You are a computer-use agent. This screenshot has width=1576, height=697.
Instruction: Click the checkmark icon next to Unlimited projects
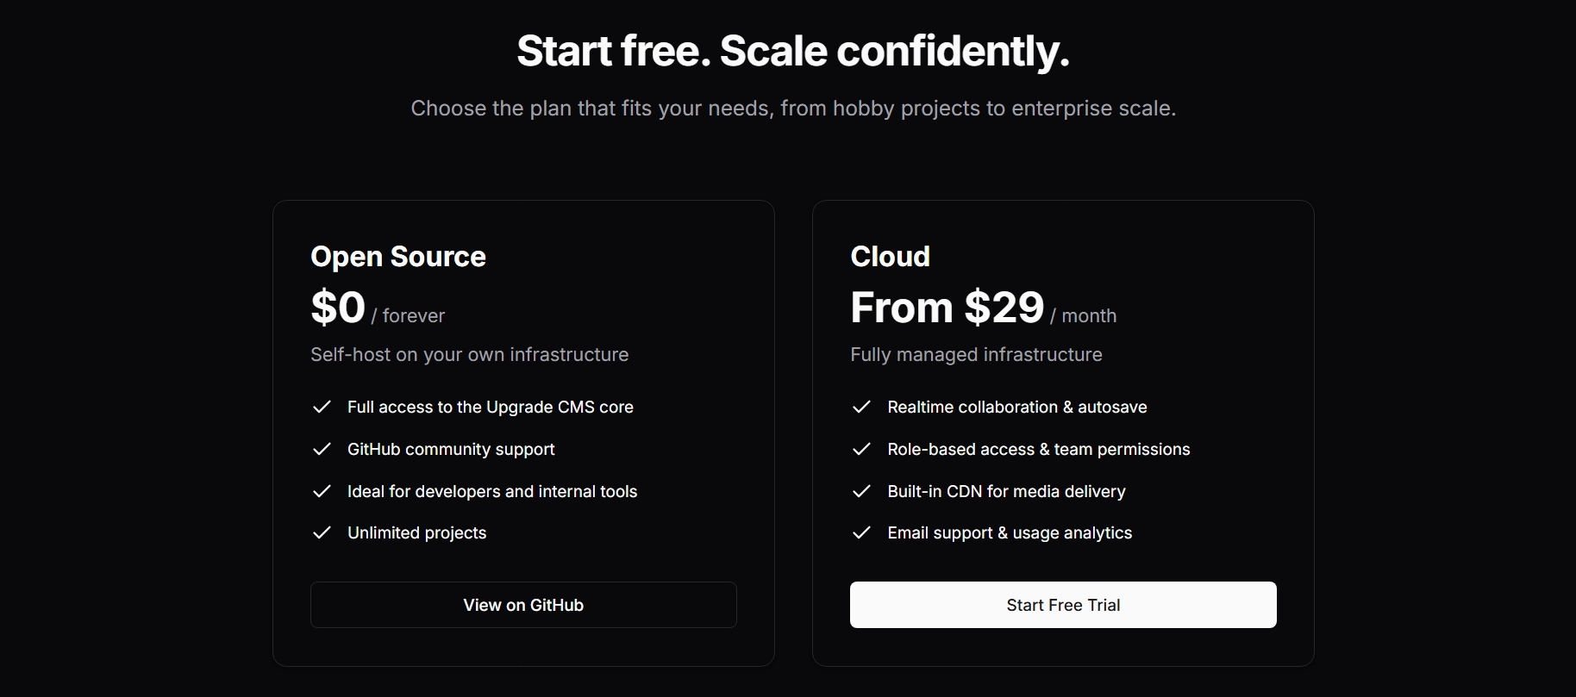tap(322, 532)
